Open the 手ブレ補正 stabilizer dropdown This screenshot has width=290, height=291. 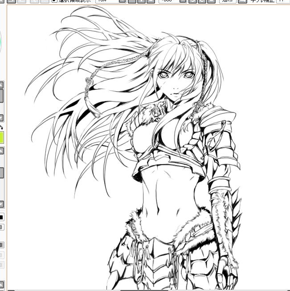pos(283,1)
